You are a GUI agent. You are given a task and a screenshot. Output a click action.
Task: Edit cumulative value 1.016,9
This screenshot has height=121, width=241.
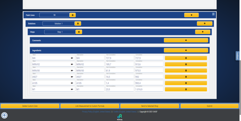click(x=149, y=89)
